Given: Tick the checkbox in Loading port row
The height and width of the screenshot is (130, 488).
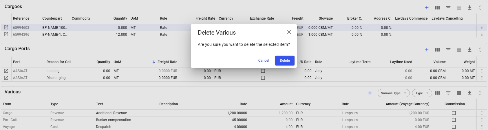Looking at the screenshot, I should click(x=263, y=71).
